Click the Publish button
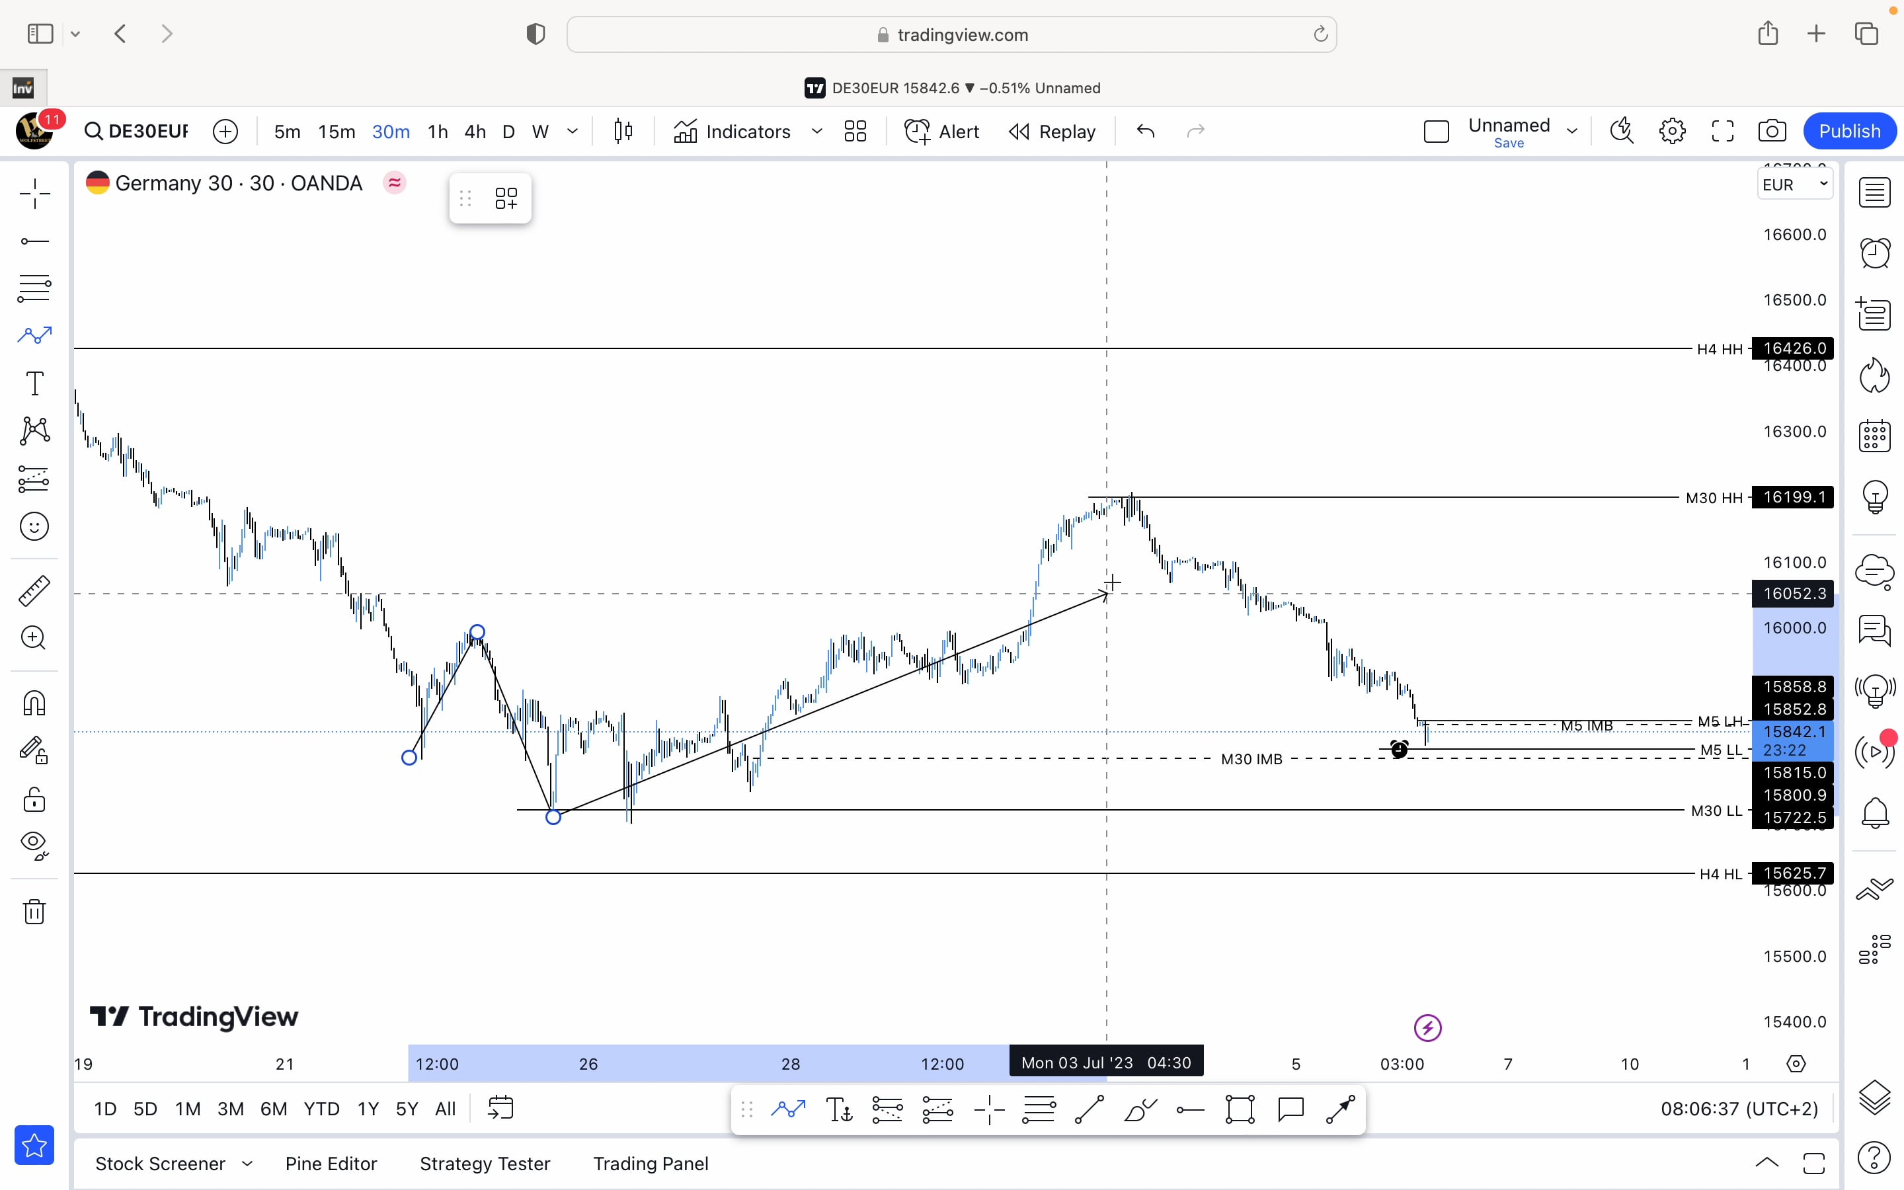 [x=1850, y=131]
